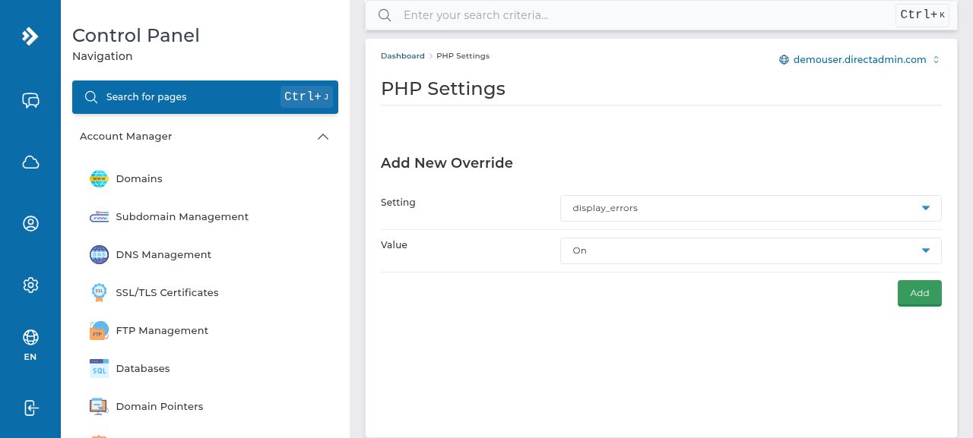Open Domains in navigation
The image size is (973, 438).
[x=139, y=178]
